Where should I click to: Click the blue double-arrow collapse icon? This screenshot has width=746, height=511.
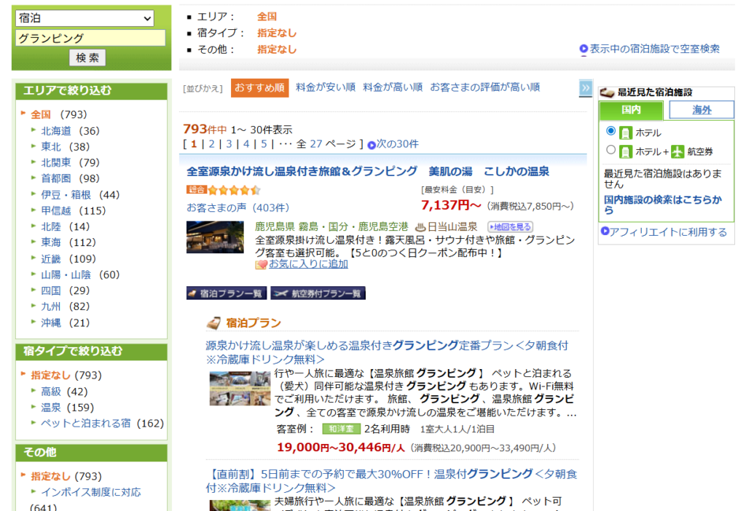tap(586, 88)
